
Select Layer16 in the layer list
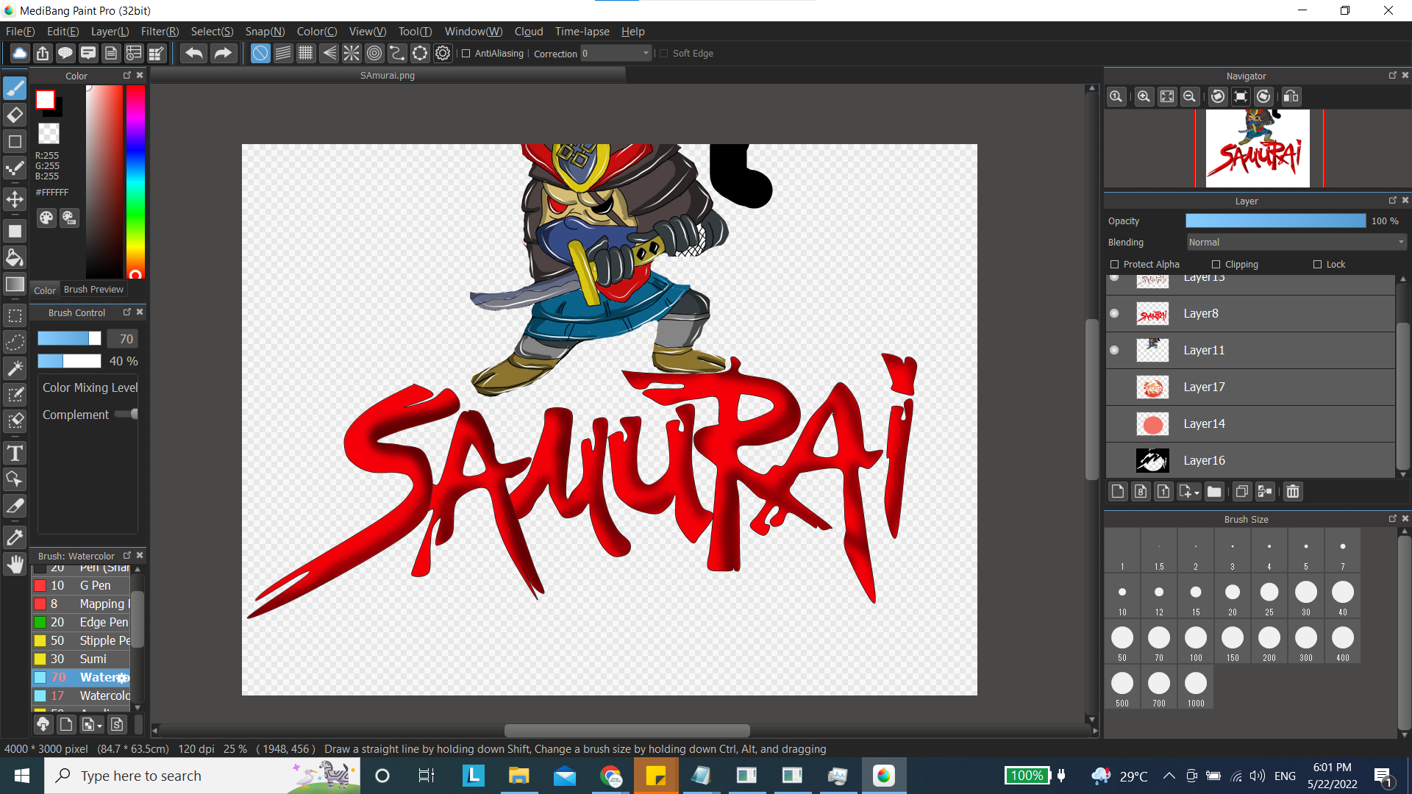pos(1250,460)
